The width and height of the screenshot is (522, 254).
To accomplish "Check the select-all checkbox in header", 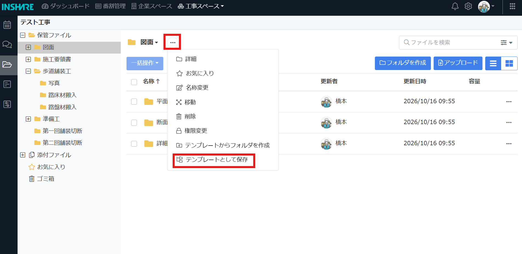I will pos(134,82).
